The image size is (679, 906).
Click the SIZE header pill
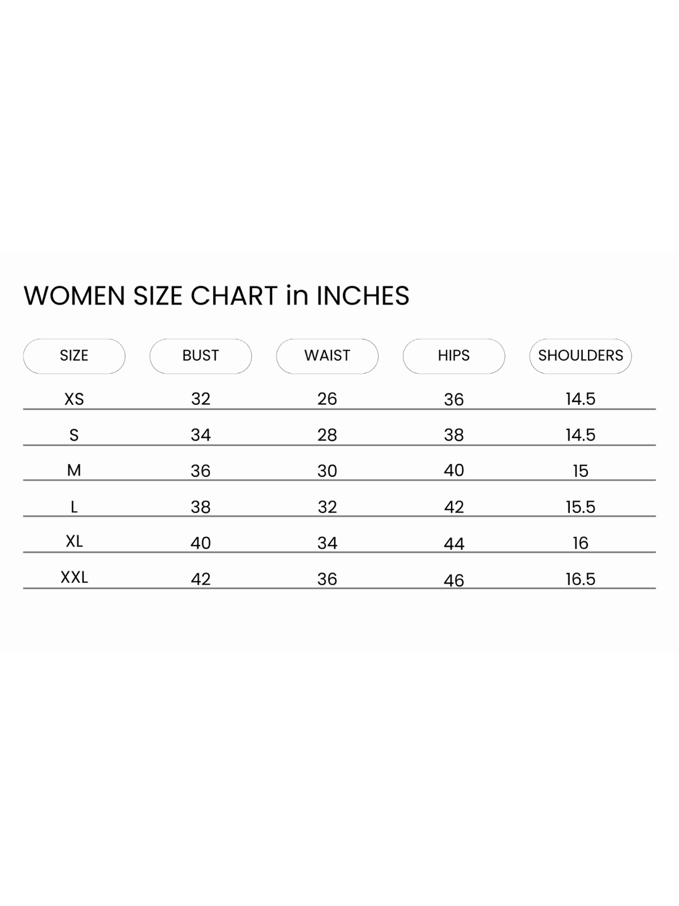74,356
